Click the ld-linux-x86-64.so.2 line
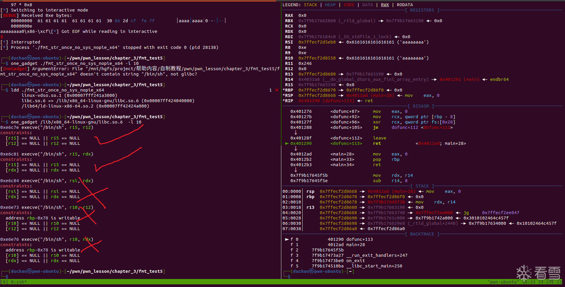Viewport: 565px width, 287px height. pyautogui.click(x=85, y=106)
